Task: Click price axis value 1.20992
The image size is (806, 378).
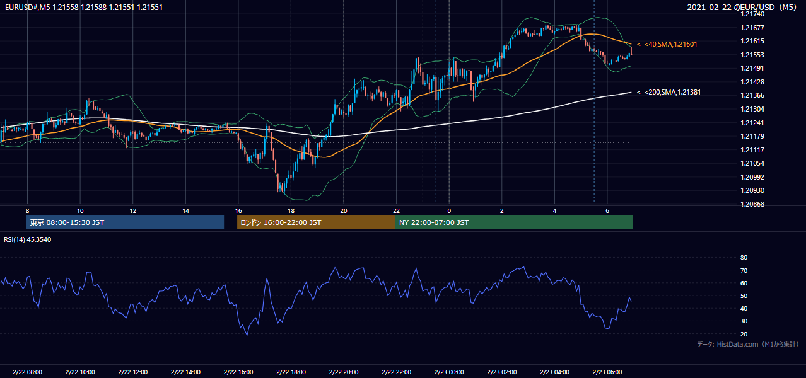Action: coord(752,177)
